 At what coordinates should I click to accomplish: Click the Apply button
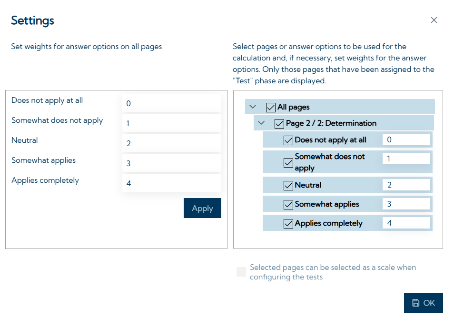(x=202, y=208)
